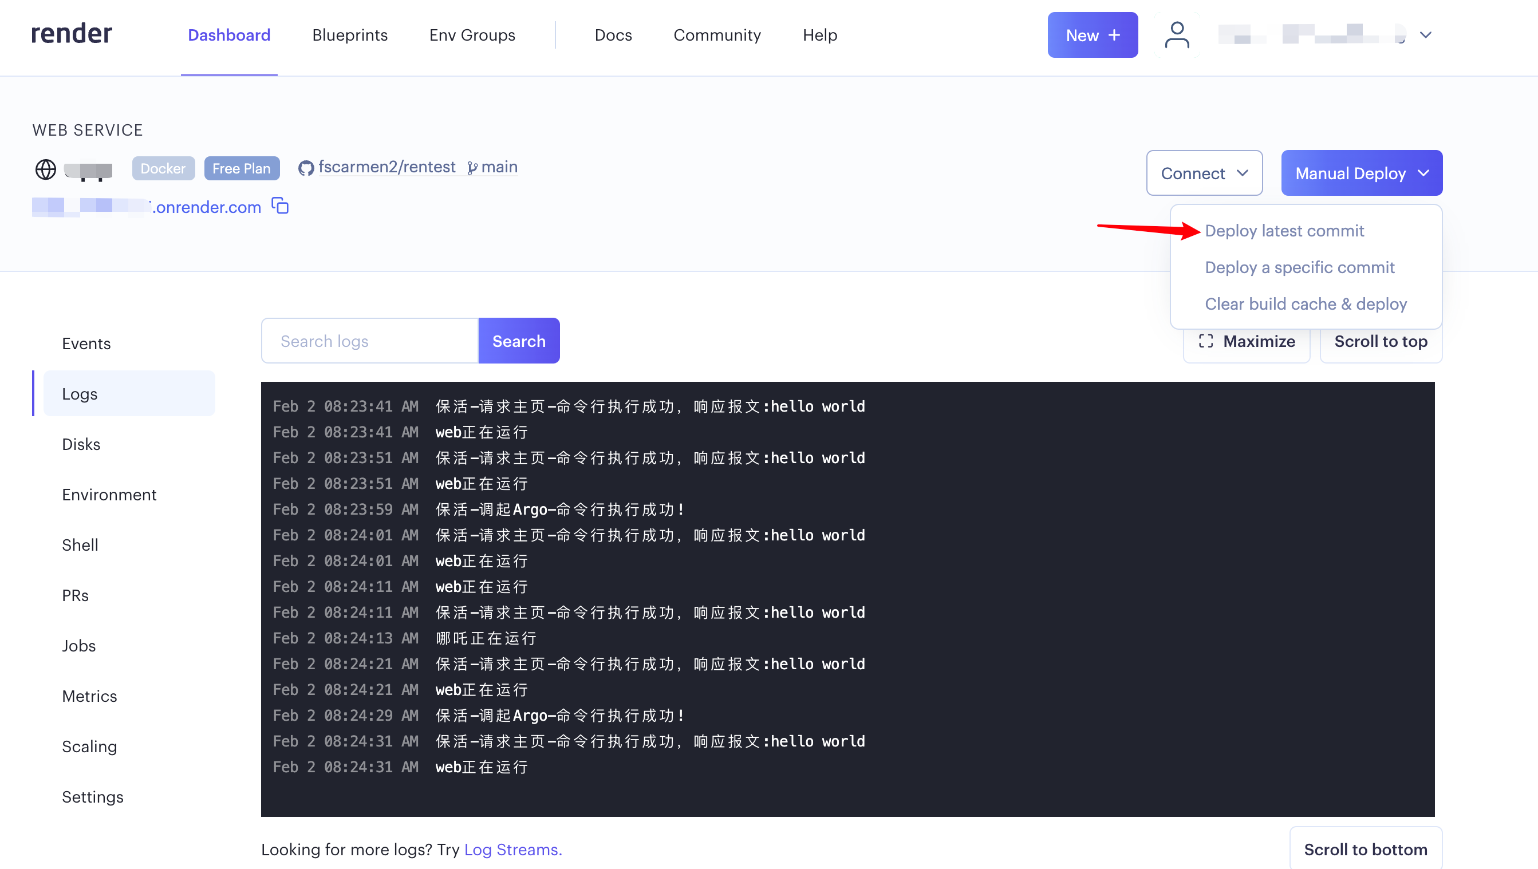This screenshot has height=869, width=1538.
Task: Choose Clear build cache & deploy
Action: pos(1306,304)
